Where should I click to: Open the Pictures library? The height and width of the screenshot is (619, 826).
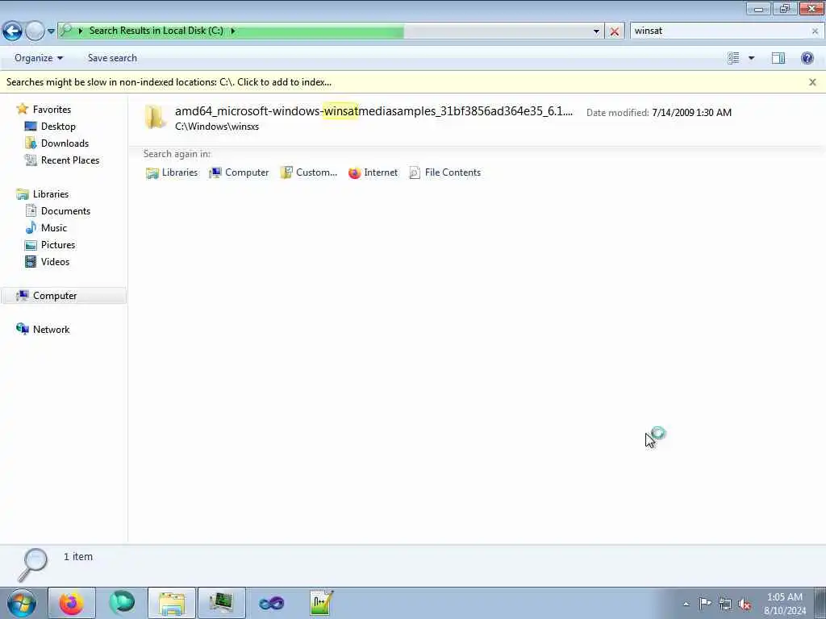coord(58,245)
